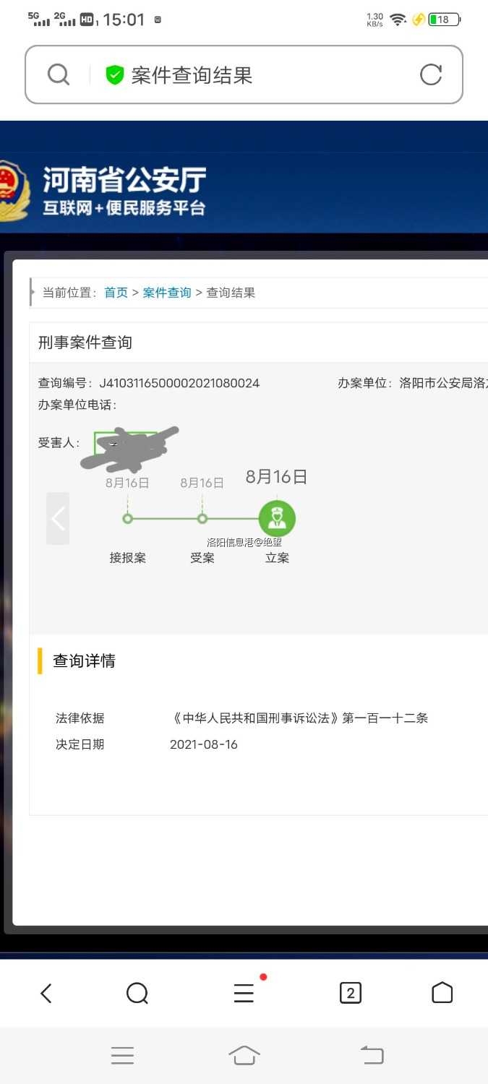Viewport: 488px width, 1084px height.
Task: Reload the page with refresh icon
Action: tap(431, 74)
